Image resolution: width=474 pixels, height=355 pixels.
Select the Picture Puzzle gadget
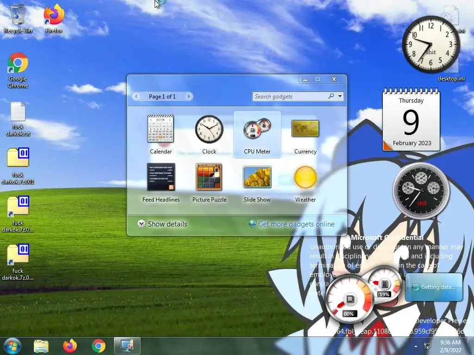tap(209, 183)
